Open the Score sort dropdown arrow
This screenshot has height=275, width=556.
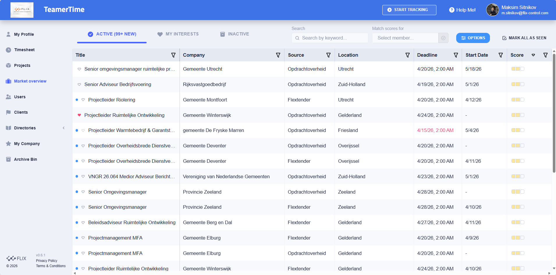tap(533, 55)
